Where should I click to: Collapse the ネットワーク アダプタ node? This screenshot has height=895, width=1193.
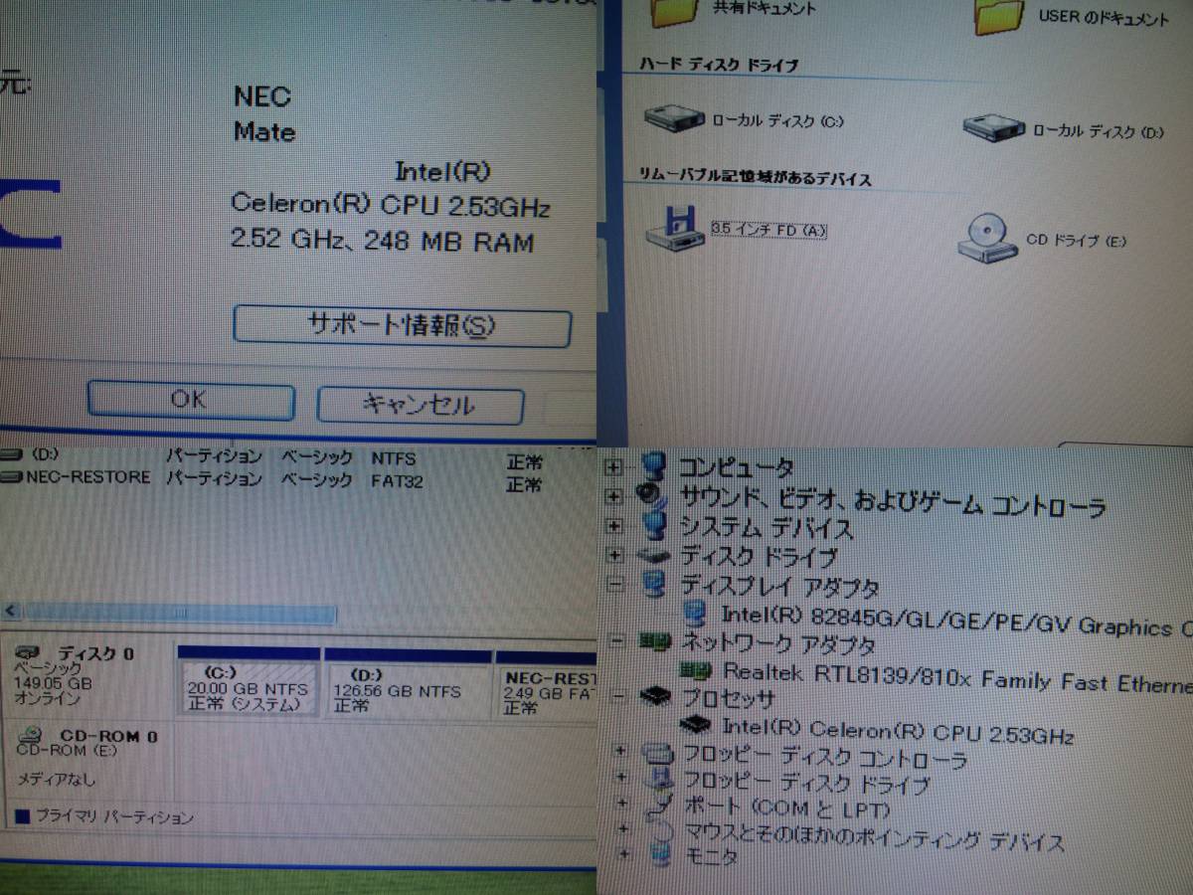pyautogui.click(x=617, y=641)
